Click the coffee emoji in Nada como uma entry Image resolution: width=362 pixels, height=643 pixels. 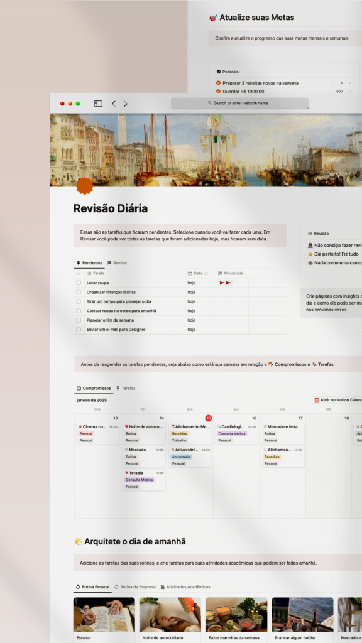click(x=310, y=263)
